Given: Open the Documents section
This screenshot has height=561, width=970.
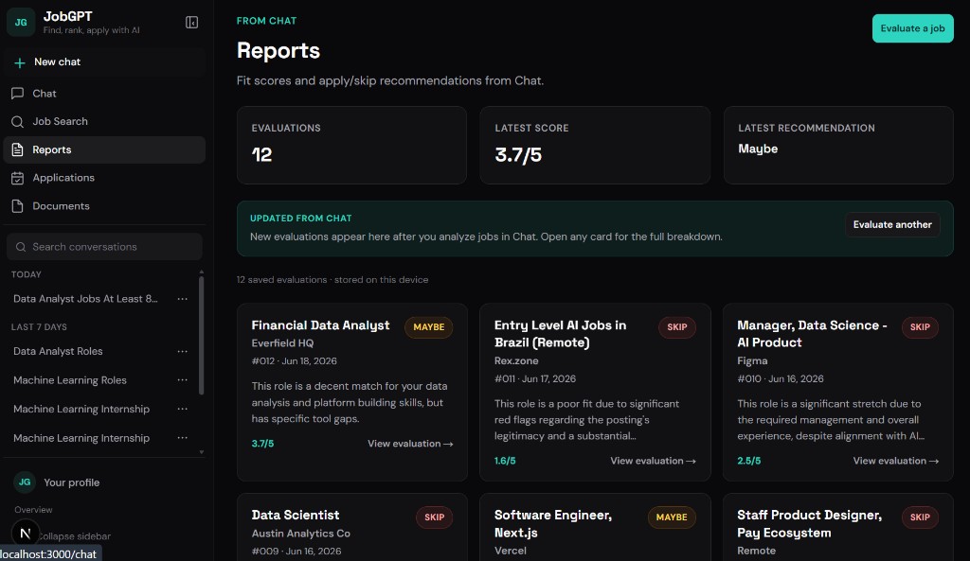Looking at the screenshot, I should 104,205.
